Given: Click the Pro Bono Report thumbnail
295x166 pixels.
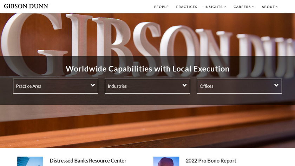Looking at the screenshot, I should pos(166,161).
